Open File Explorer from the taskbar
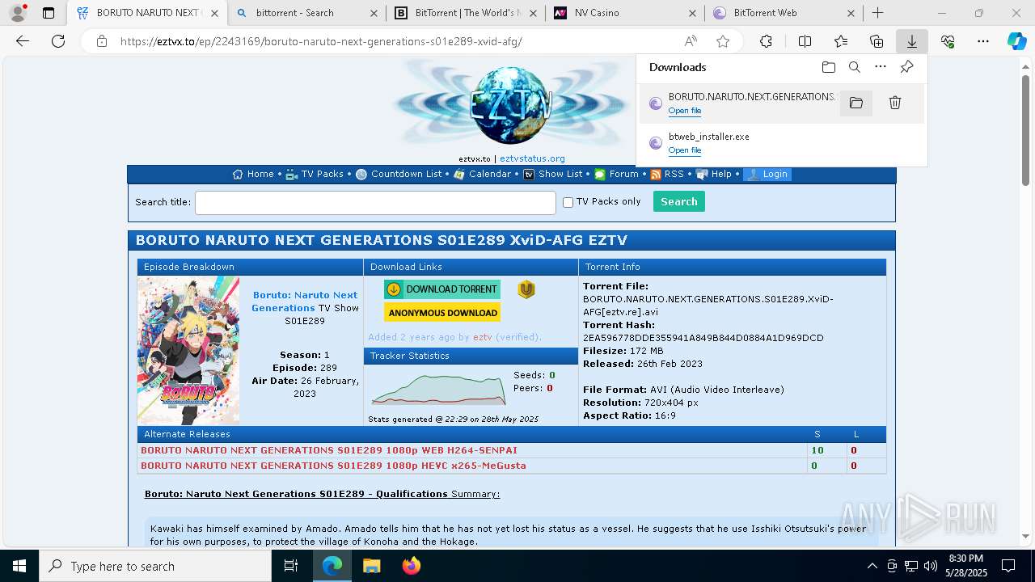 (x=371, y=566)
